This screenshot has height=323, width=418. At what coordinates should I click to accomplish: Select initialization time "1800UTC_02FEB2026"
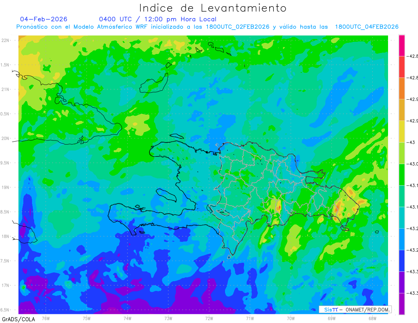tap(238, 27)
